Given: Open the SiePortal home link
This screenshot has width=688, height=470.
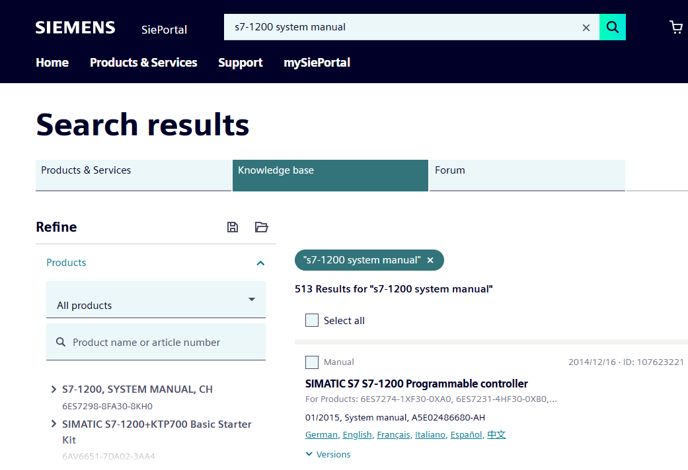Looking at the screenshot, I should click(164, 29).
